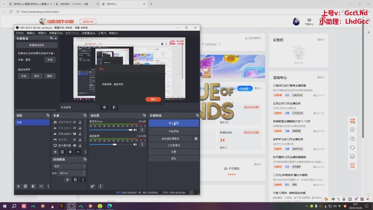This screenshot has height=210, width=373.
Task: Open the 视图(V) menu
Action: 42,33
